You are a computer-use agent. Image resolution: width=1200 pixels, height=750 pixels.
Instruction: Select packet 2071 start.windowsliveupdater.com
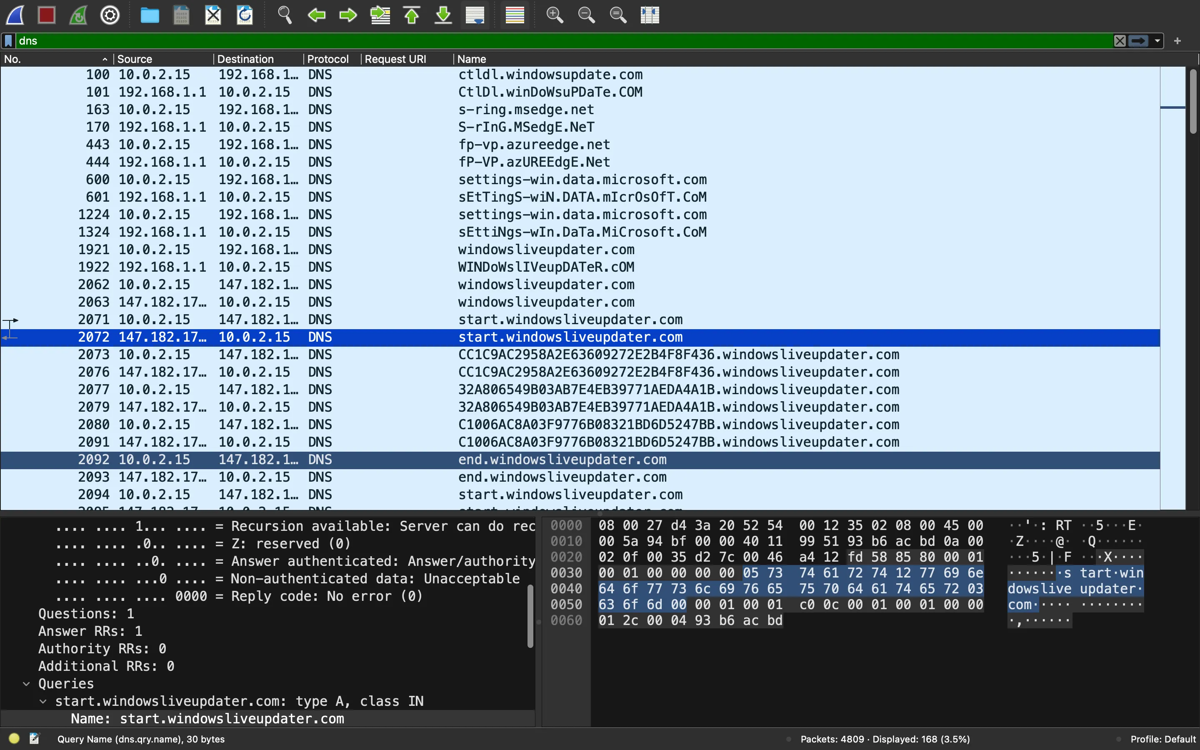[x=580, y=320]
